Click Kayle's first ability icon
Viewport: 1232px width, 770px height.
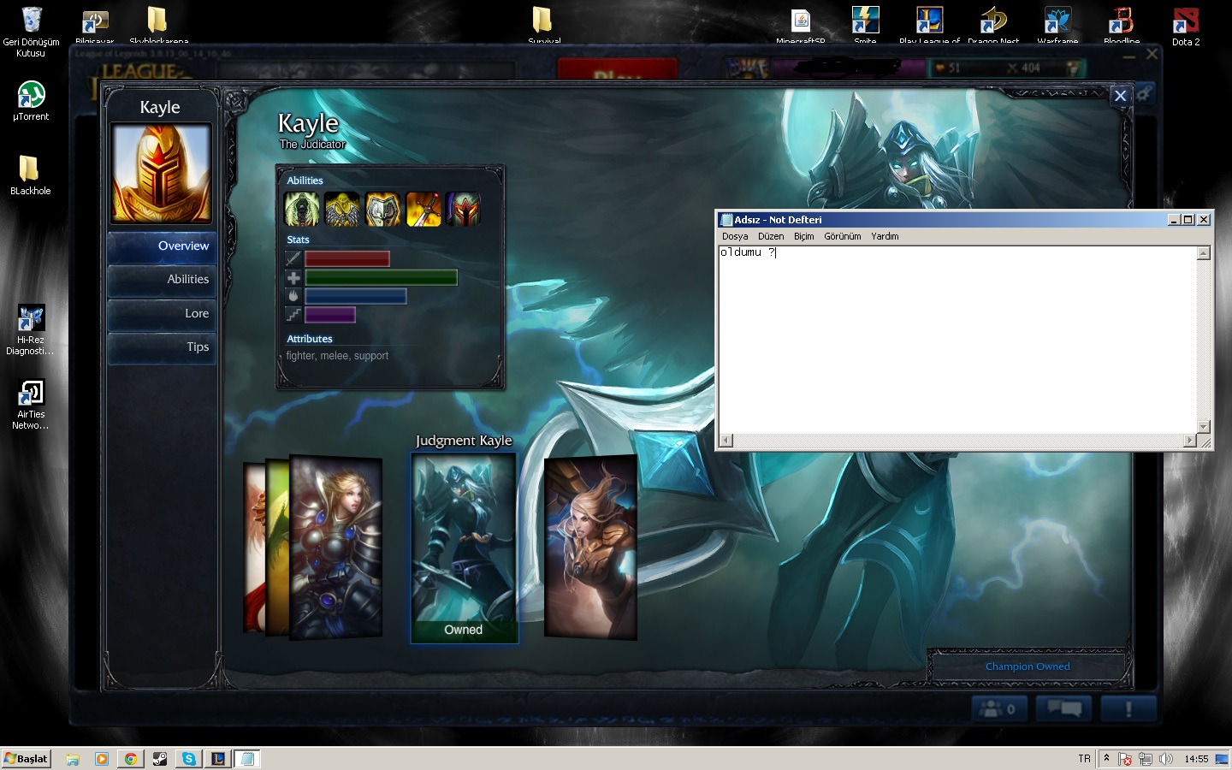(302, 210)
